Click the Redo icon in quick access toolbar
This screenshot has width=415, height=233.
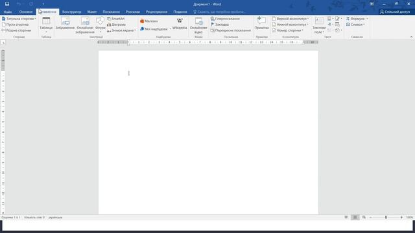[31, 4]
